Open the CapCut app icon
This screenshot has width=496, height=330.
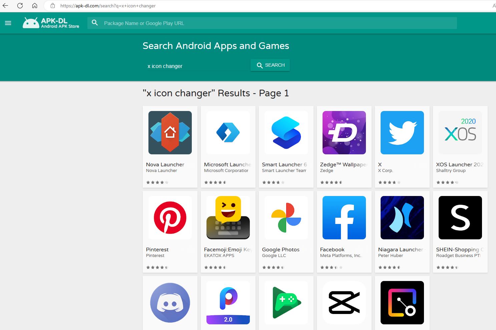(344, 303)
